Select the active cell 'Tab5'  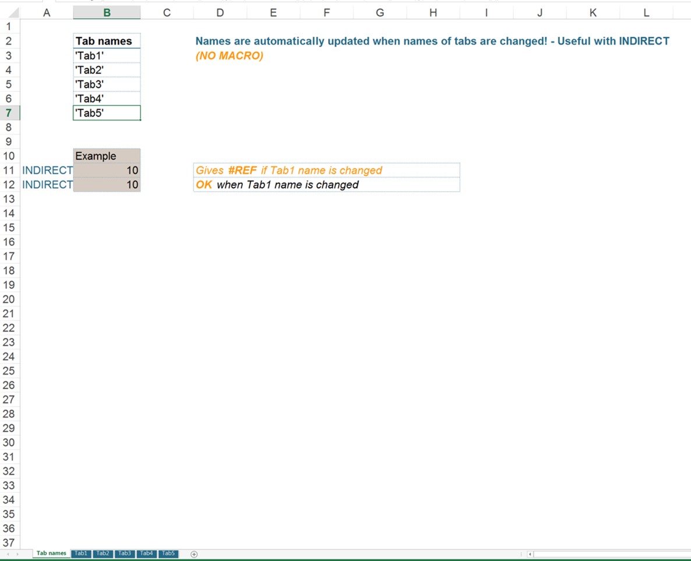coord(107,113)
